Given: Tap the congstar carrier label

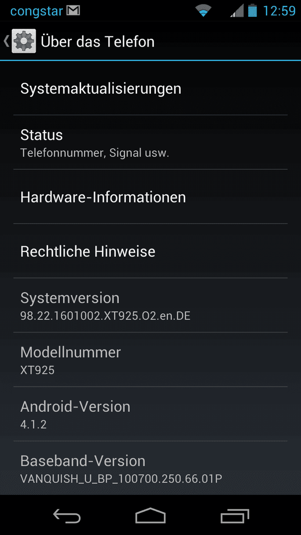Looking at the screenshot, I should click(37, 11).
